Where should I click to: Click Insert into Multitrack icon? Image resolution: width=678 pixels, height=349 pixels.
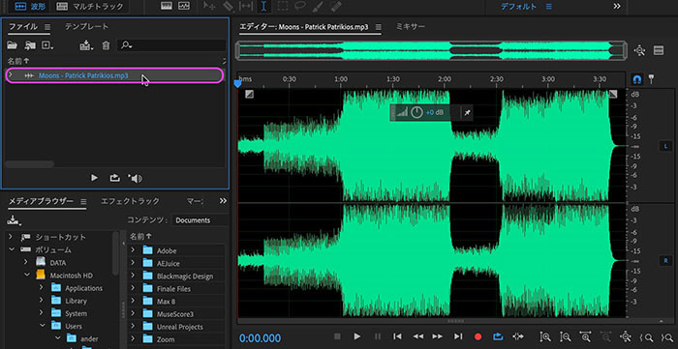[x=86, y=45]
